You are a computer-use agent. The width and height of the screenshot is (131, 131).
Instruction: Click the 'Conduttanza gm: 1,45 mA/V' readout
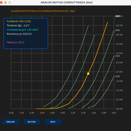click(22, 30)
